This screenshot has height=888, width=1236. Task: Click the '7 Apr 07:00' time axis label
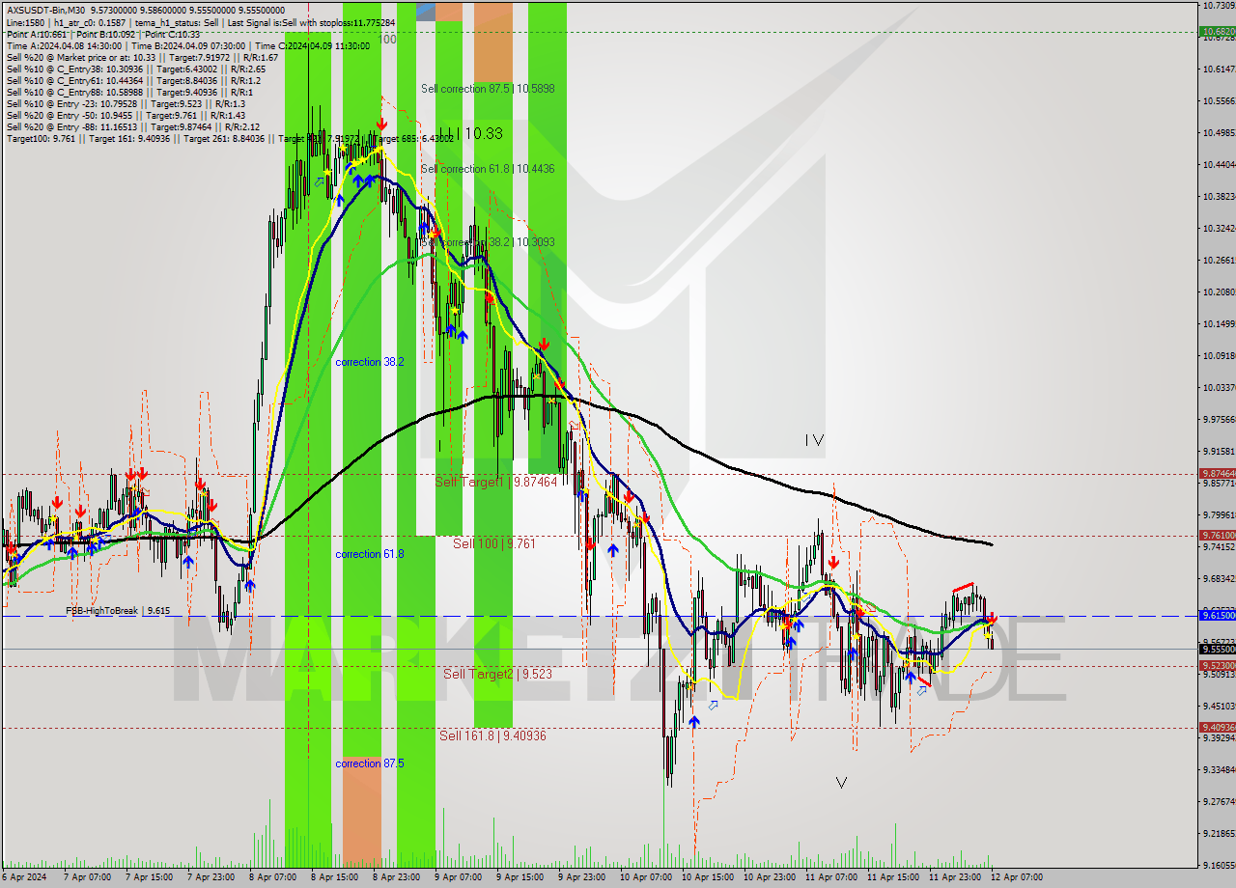coord(87,877)
